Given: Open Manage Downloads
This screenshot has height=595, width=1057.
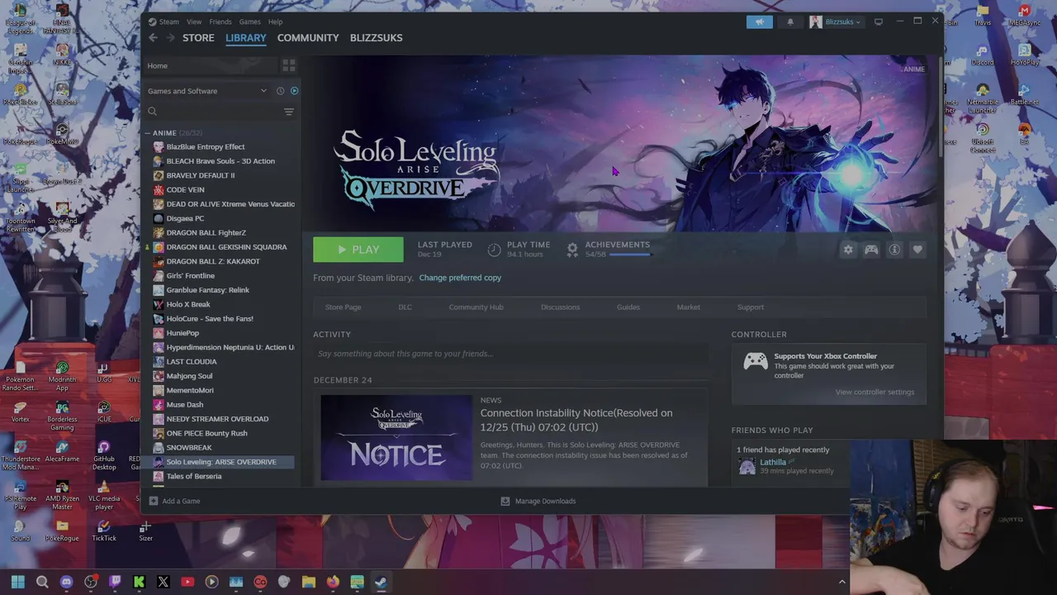Looking at the screenshot, I should click(x=538, y=501).
